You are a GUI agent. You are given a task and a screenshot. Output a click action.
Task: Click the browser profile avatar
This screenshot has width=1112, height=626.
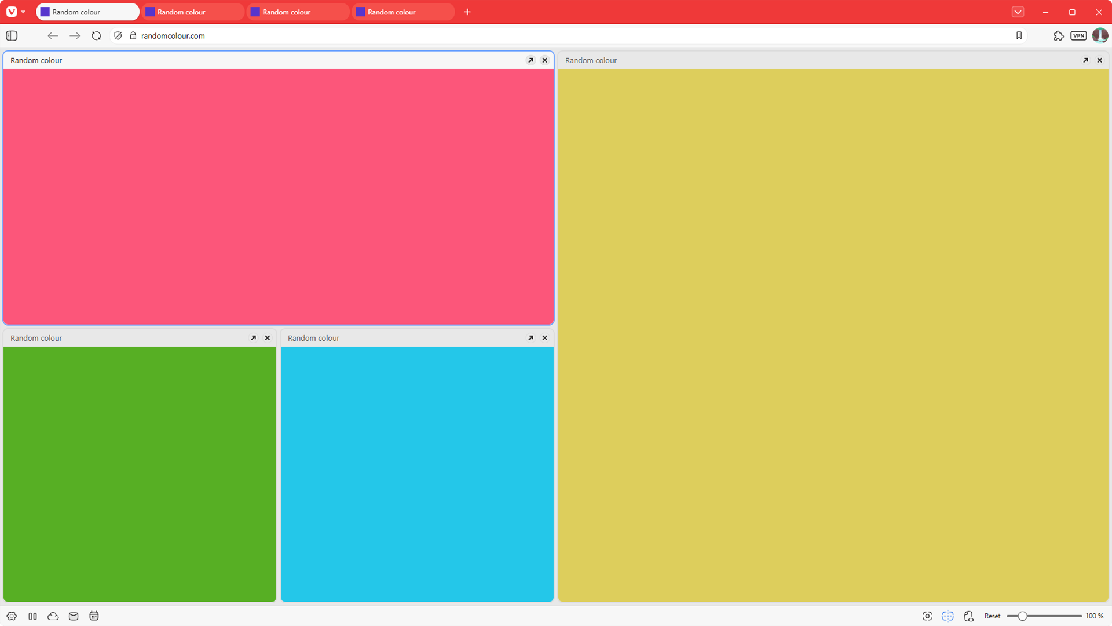pos(1100,35)
